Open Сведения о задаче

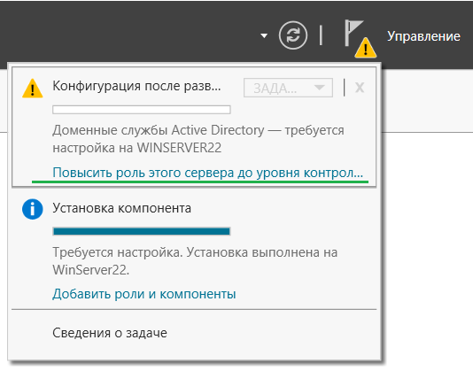point(110,333)
